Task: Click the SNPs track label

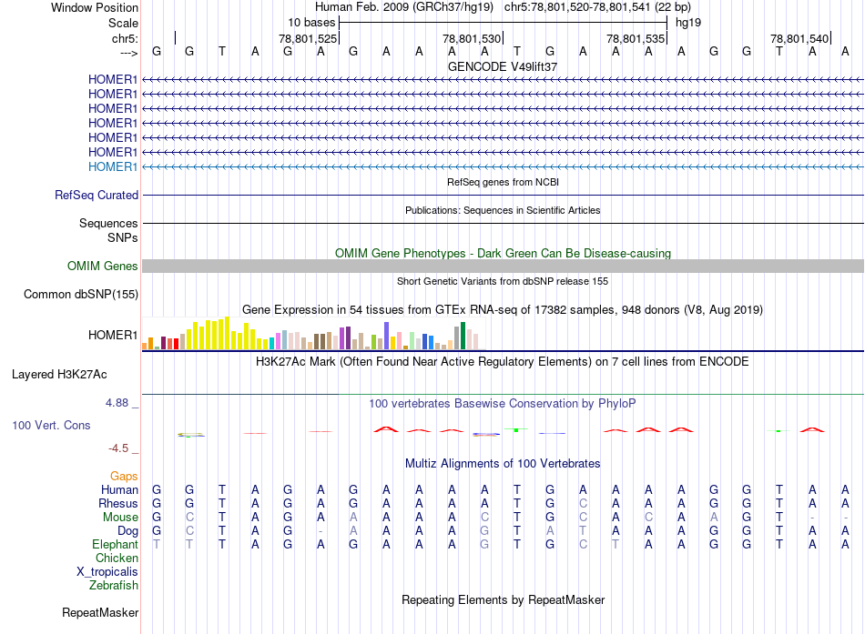Action: 123,237
